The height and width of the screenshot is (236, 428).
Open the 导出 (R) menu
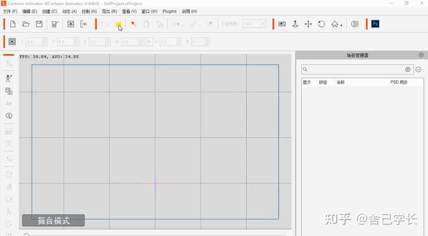click(x=109, y=11)
